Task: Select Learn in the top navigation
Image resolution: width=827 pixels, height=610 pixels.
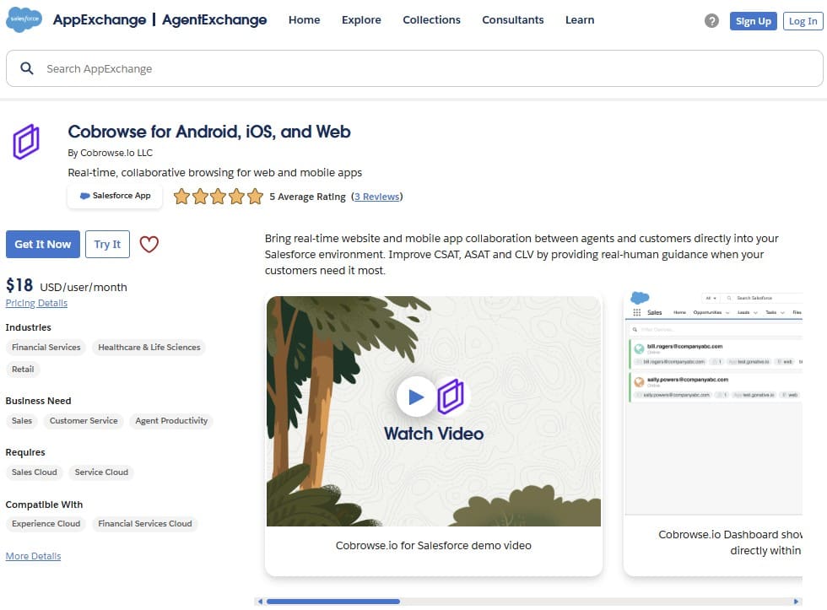Action: pos(580,20)
